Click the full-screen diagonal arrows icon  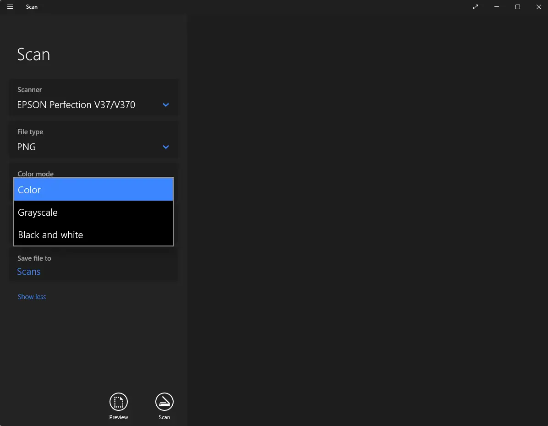[476, 7]
